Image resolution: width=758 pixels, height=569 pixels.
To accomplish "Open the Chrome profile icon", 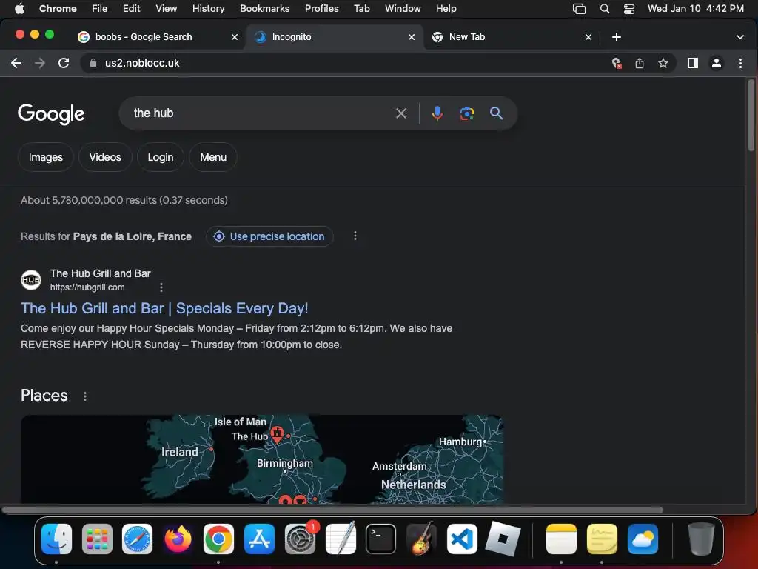I will click(x=717, y=63).
